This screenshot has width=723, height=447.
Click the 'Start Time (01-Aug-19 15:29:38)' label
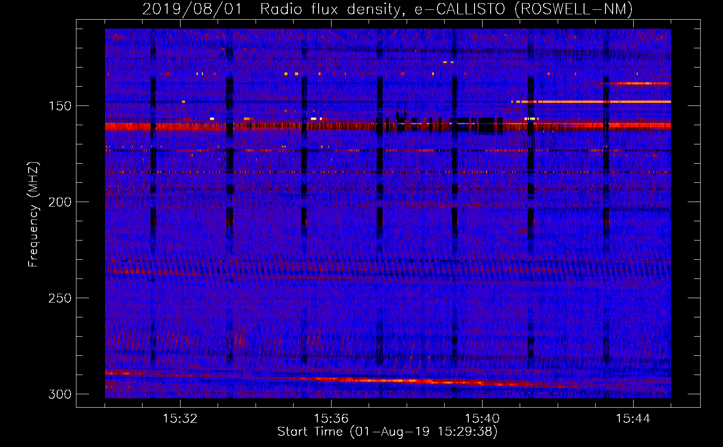387,432
